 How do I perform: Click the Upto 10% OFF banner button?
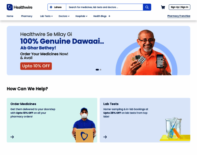[x=36, y=66]
